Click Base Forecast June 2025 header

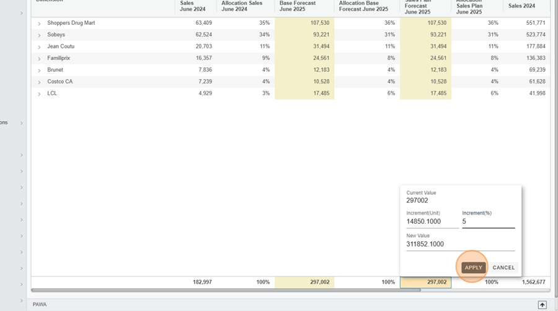(298, 6)
